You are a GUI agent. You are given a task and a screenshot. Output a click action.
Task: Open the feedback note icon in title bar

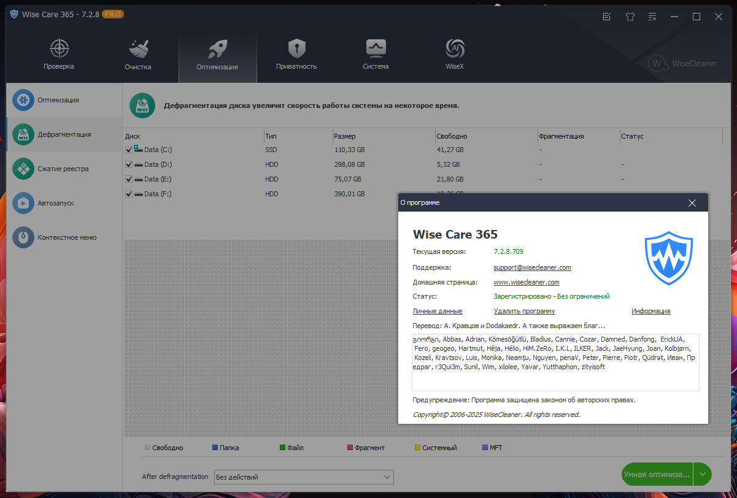click(606, 17)
